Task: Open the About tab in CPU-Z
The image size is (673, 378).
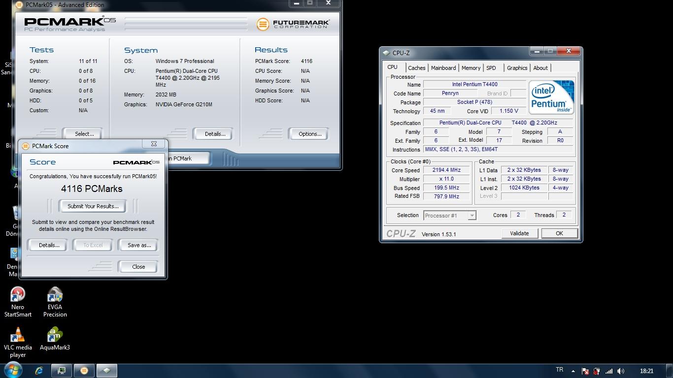Action: [540, 68]
